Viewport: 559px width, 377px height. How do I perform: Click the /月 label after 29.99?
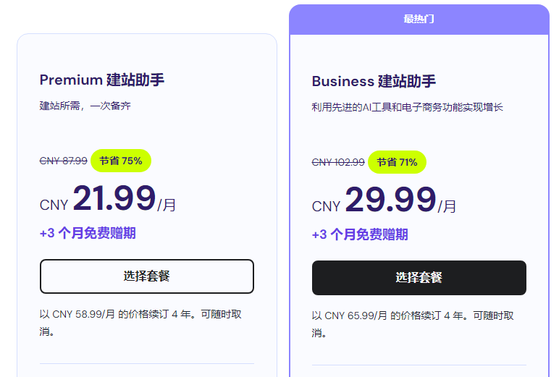[x=447, y=206]
